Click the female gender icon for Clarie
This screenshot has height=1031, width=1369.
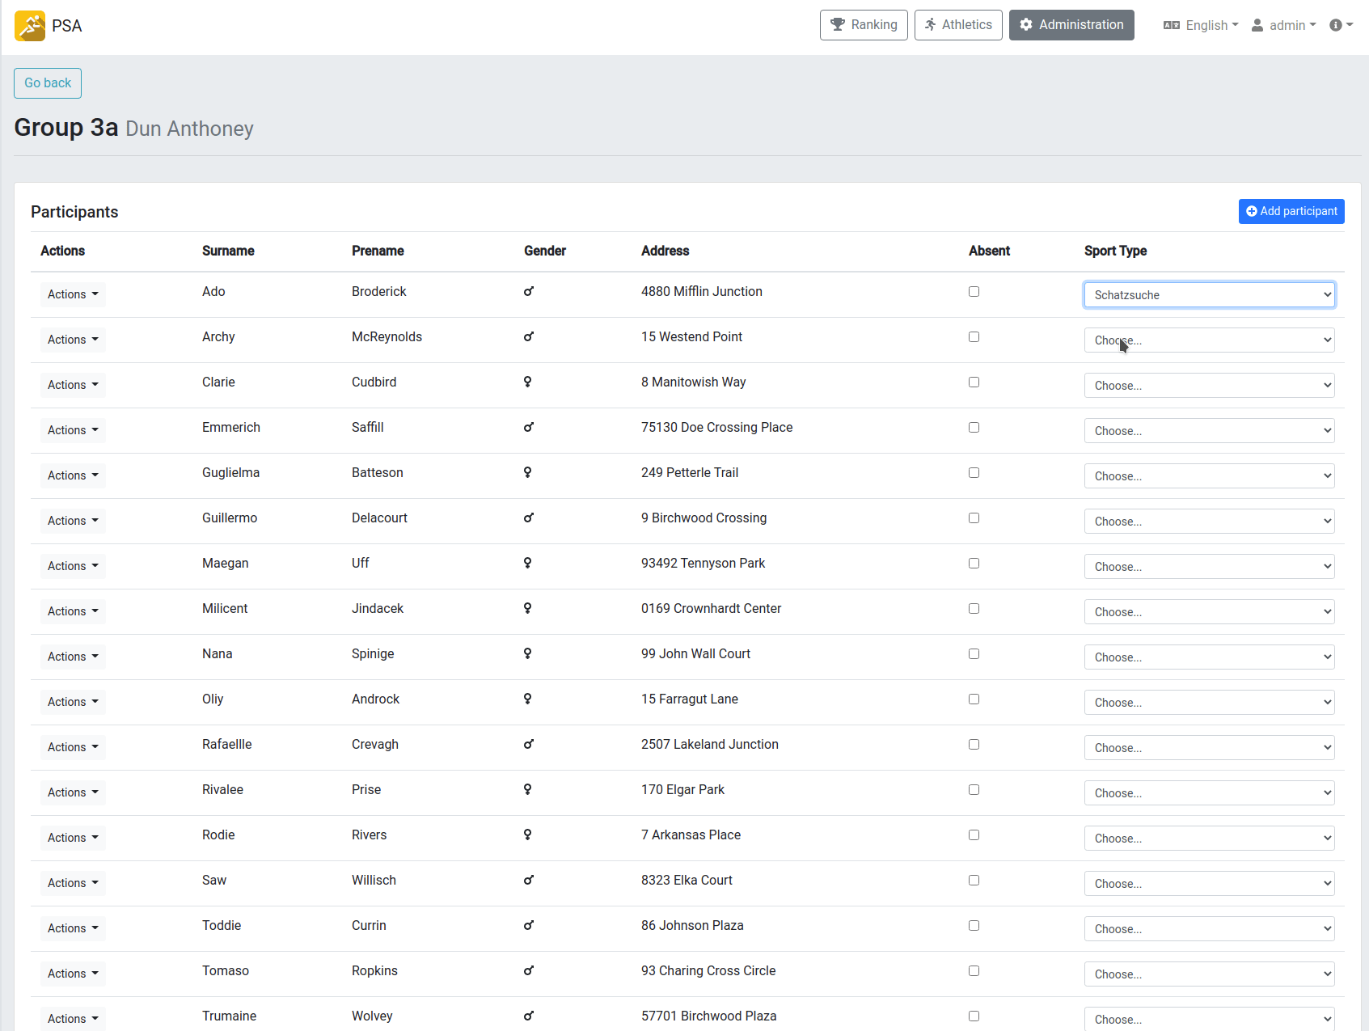click(527, 382)
